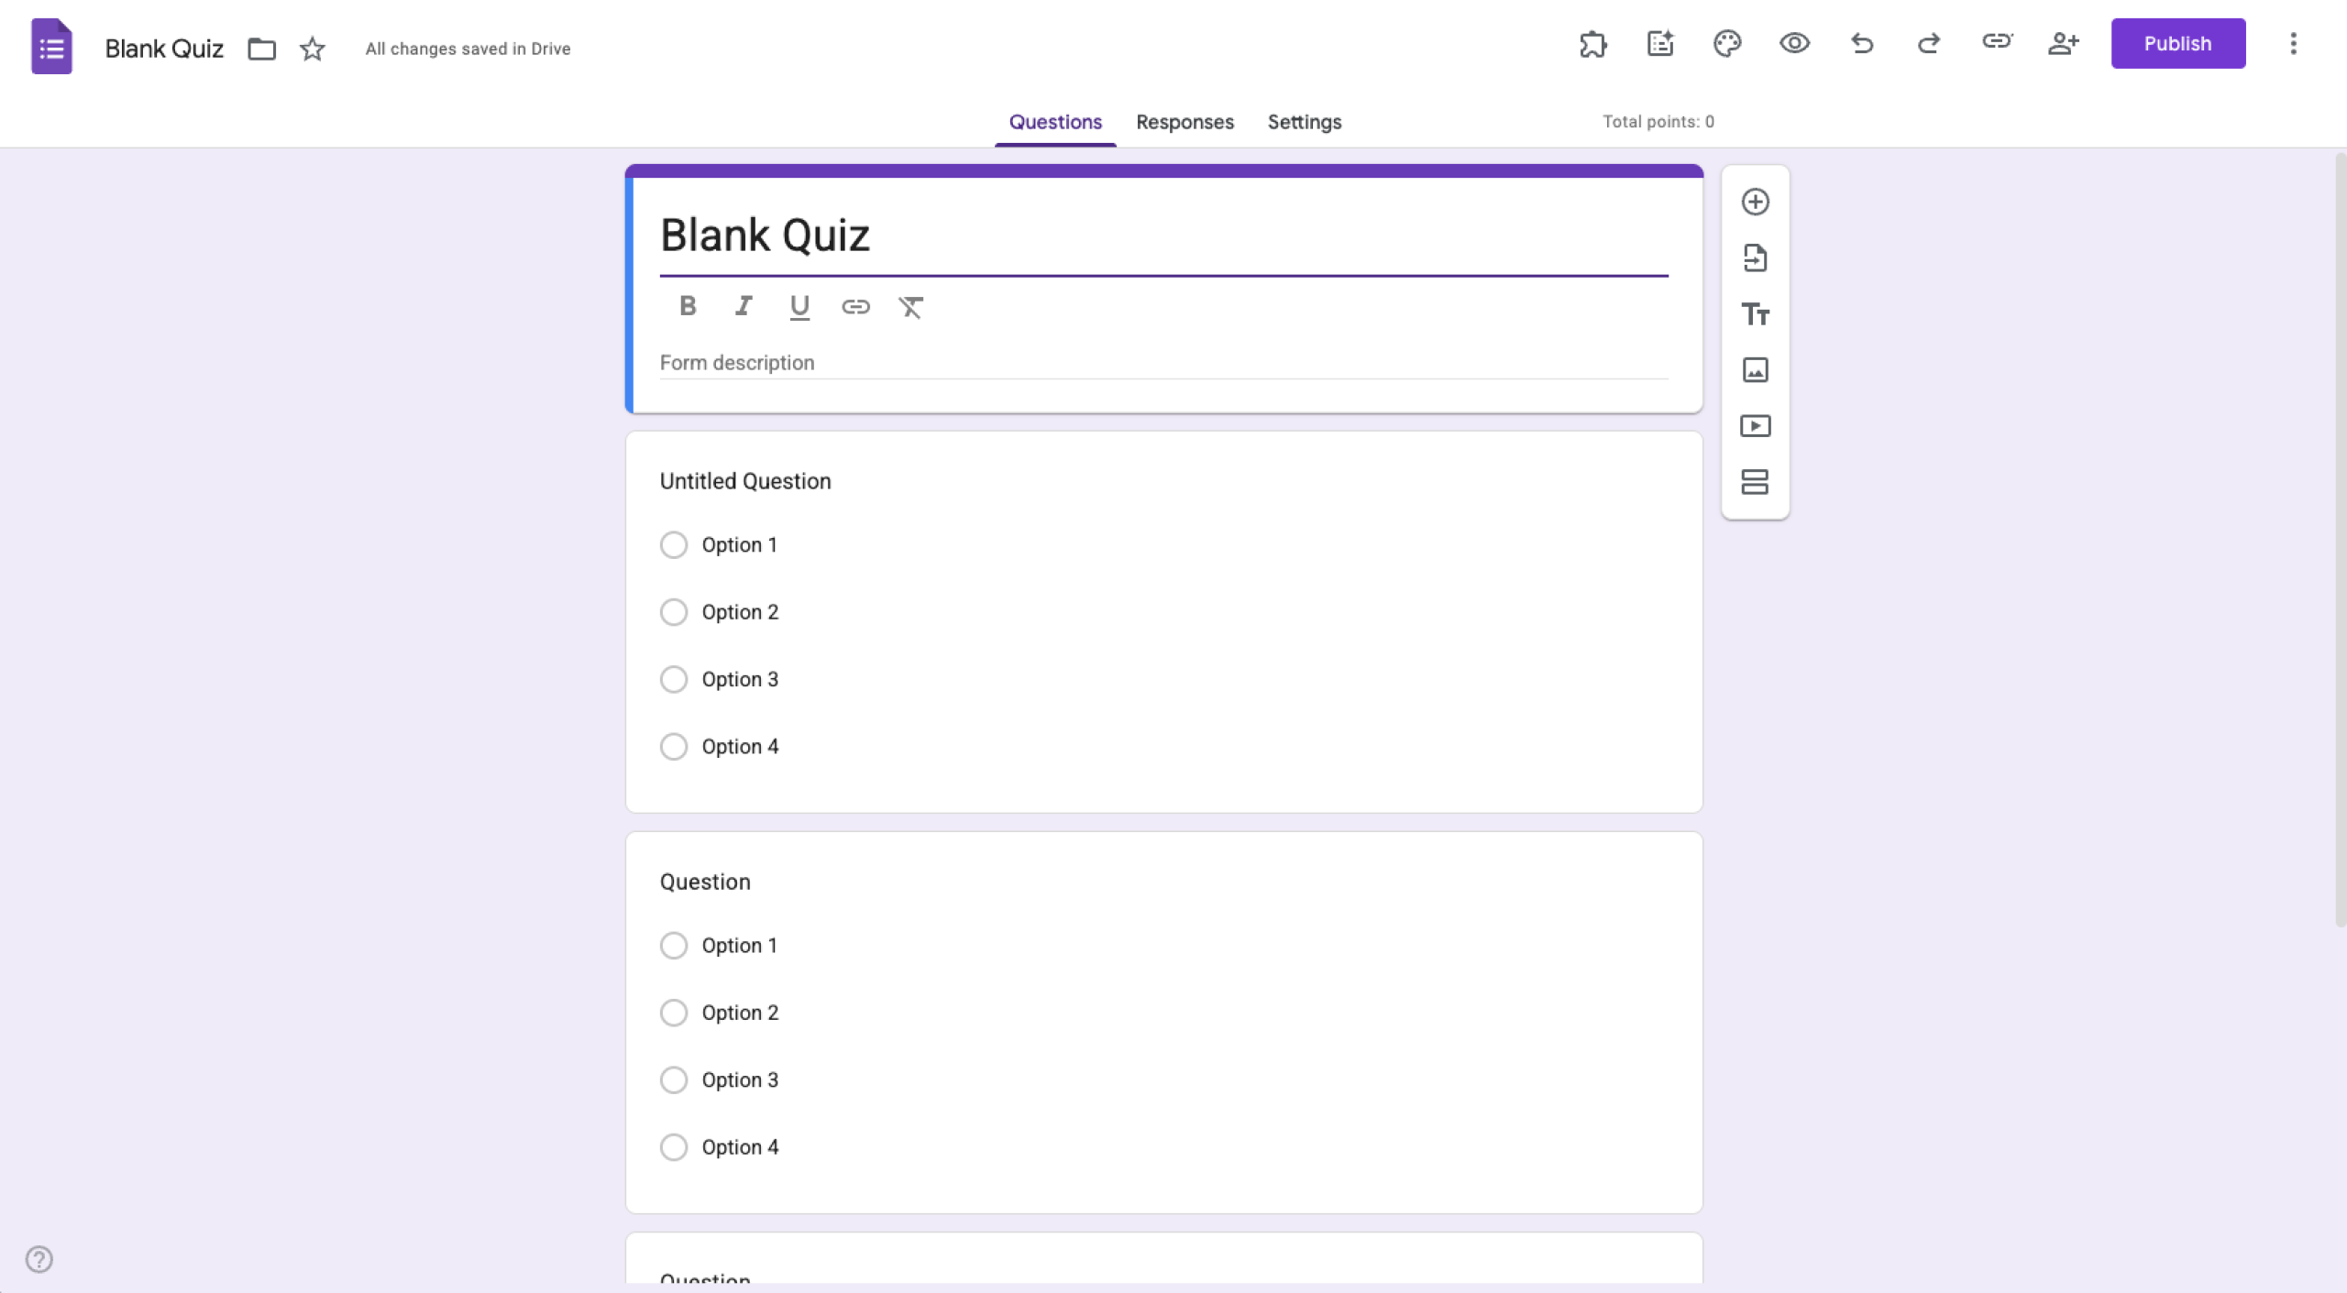The height and width of the screenshot is (1293, 2347).
Task: Add a new section
Action: [1754, 482]
